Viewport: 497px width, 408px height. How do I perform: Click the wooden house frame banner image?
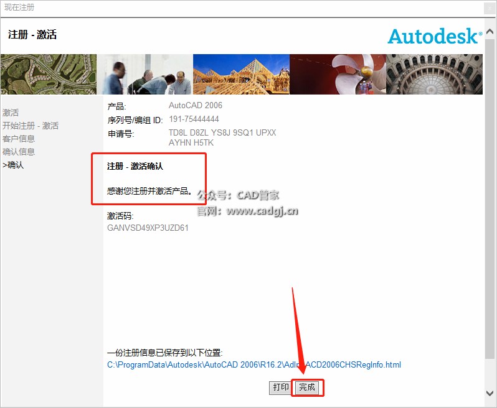241,75
